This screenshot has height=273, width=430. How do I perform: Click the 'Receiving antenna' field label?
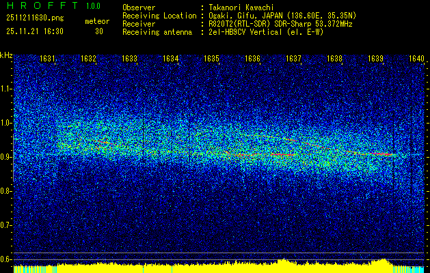(x=157, y=32)
